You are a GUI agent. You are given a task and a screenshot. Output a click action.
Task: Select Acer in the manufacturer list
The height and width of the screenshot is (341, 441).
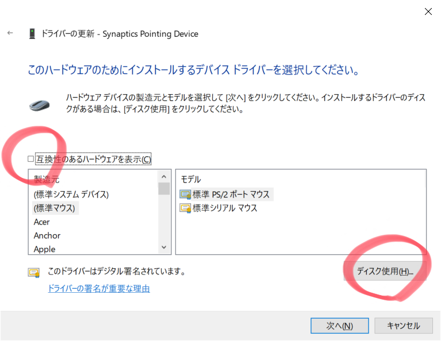(x=42, y=222)
